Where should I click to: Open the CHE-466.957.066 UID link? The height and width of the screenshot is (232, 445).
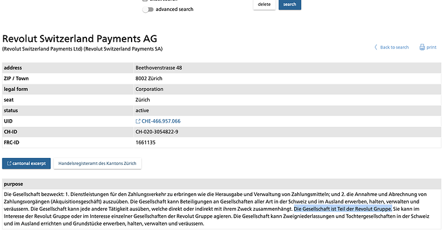pyautogui.click(x=161, y=121)
